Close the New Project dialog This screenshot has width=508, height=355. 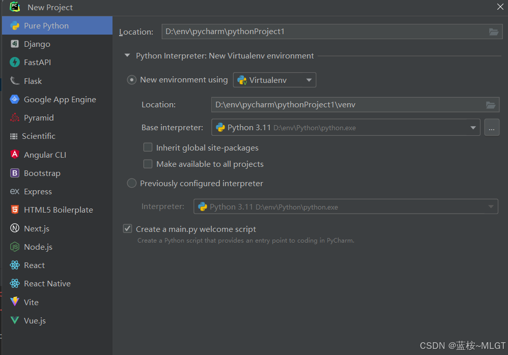pyautogui.click(x=500, y=7)
